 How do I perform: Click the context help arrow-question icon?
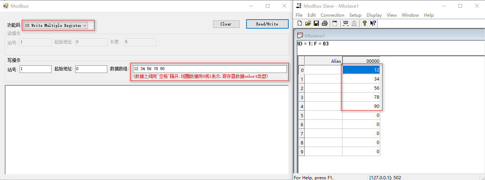[x=373, y=23]
